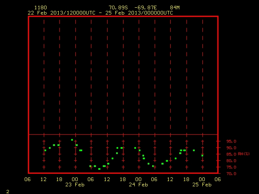Screen dimensions: 259x194
Task: Click the first green data point
Action: [x=45, y=150]
